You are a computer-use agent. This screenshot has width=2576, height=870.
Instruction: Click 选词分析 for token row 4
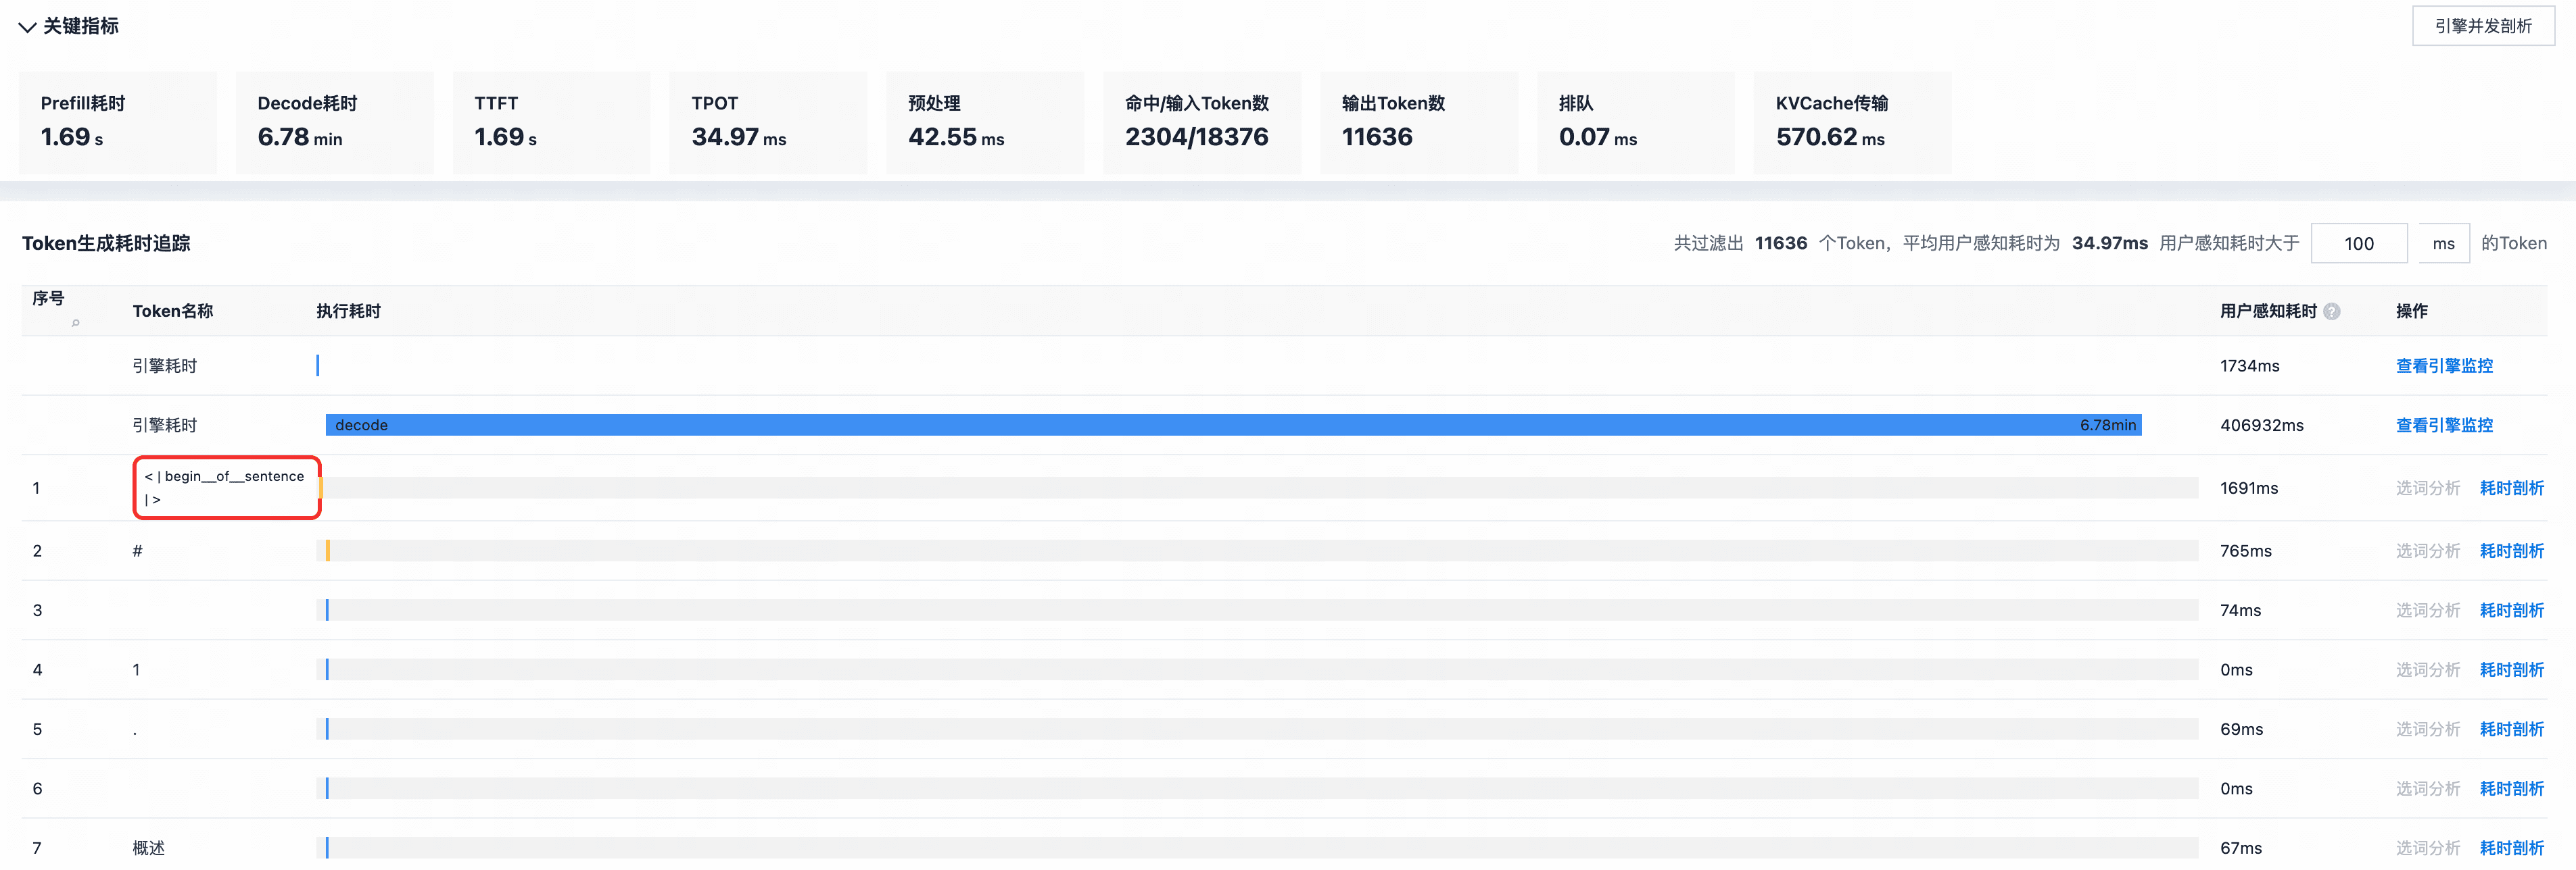tap(2427, 670)
